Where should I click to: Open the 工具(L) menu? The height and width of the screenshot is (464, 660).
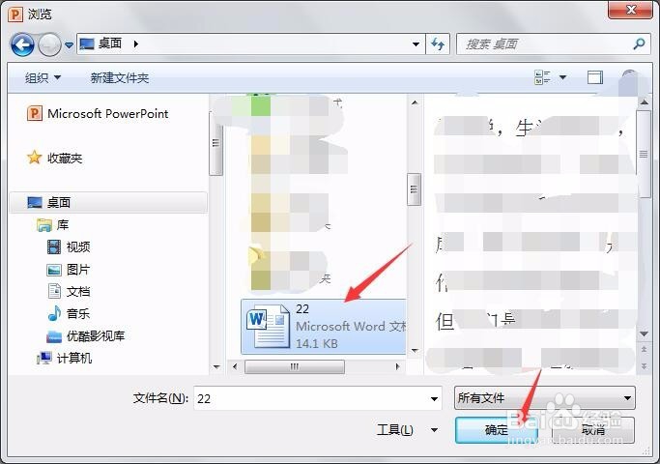[395, 430]
